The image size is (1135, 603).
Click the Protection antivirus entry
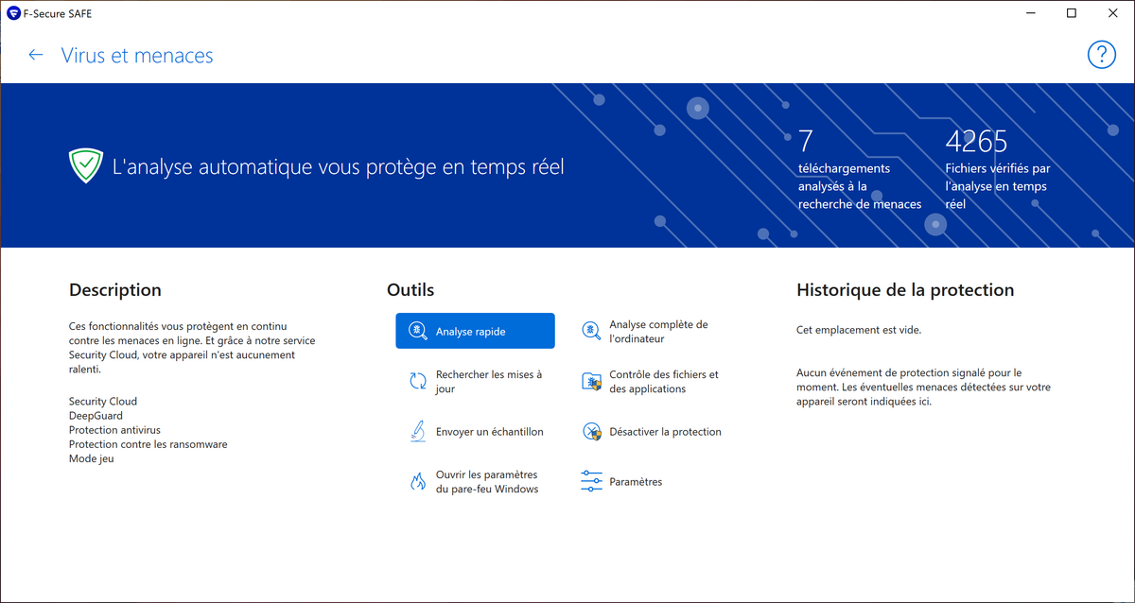tap(114, 430)
